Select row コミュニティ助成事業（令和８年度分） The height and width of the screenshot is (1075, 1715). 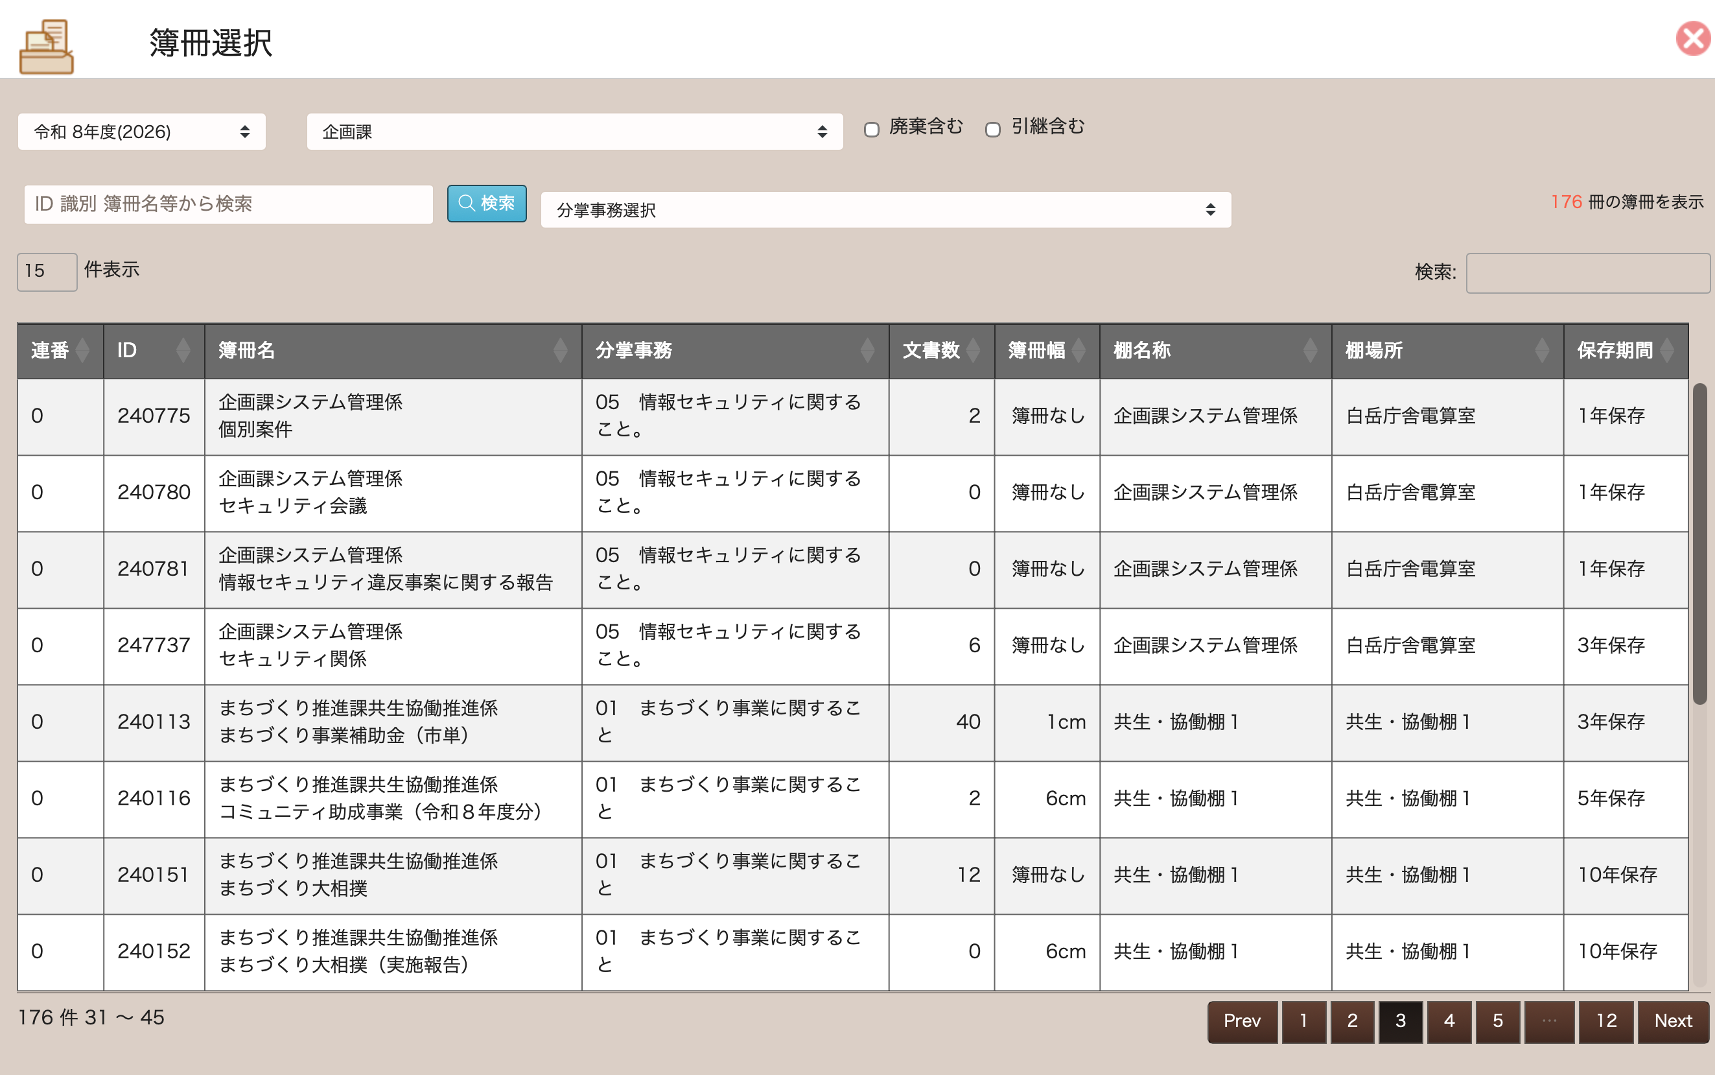tap(852, 799)
